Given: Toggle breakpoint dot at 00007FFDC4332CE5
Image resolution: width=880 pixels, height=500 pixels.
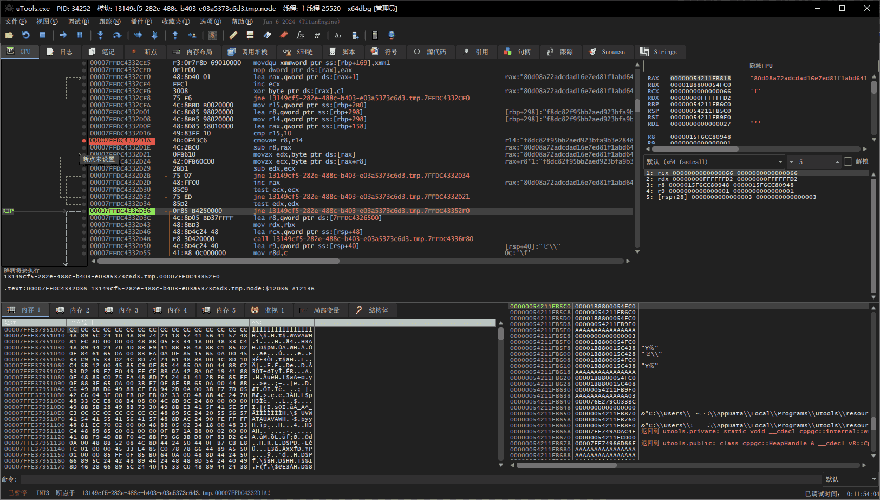Looking at the screenshot, I should tap(84, 63).
